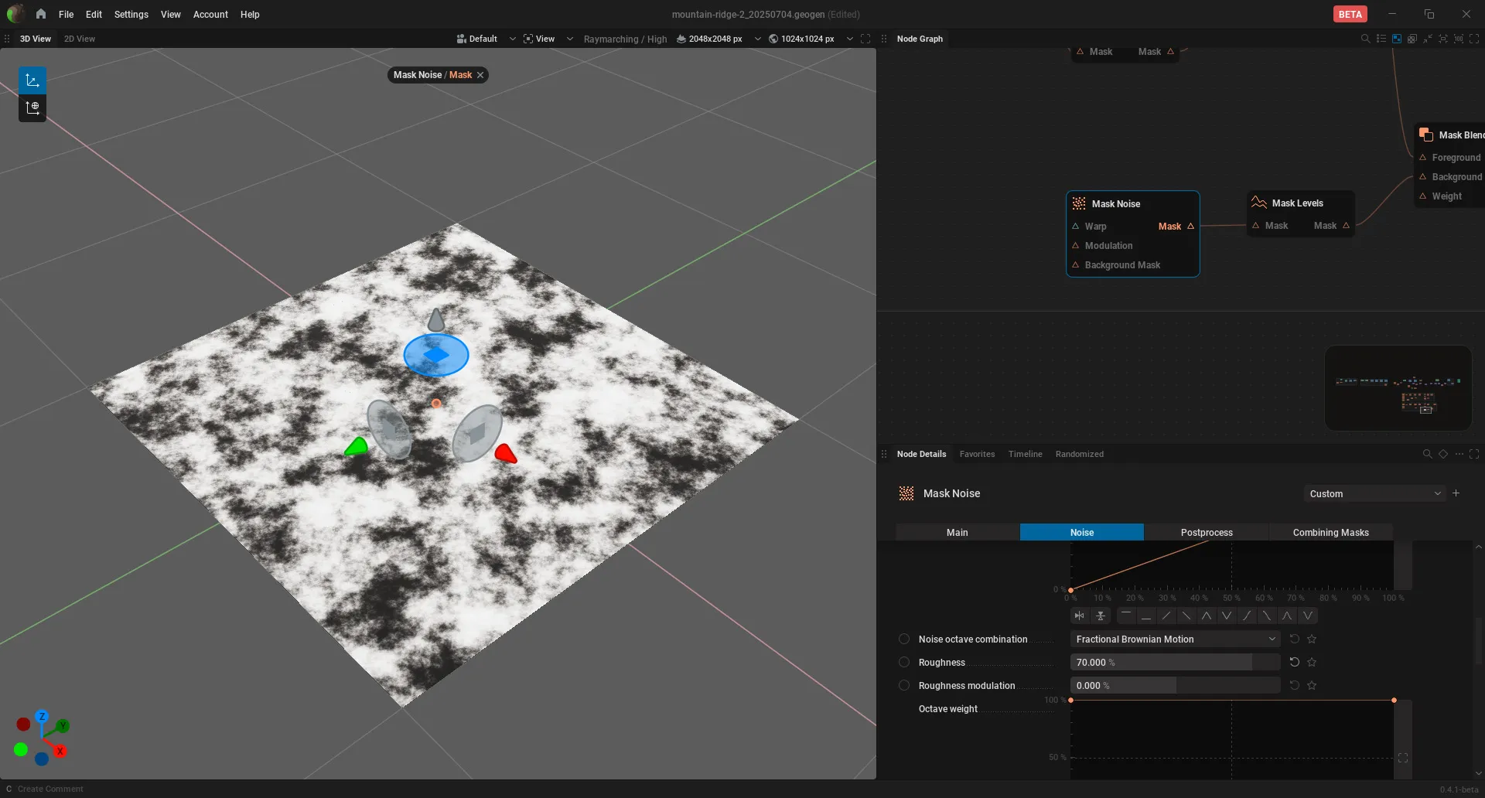
Task: Toggle the minimap in the Node Graph toolbar
Action: (x=1397, y=39)
